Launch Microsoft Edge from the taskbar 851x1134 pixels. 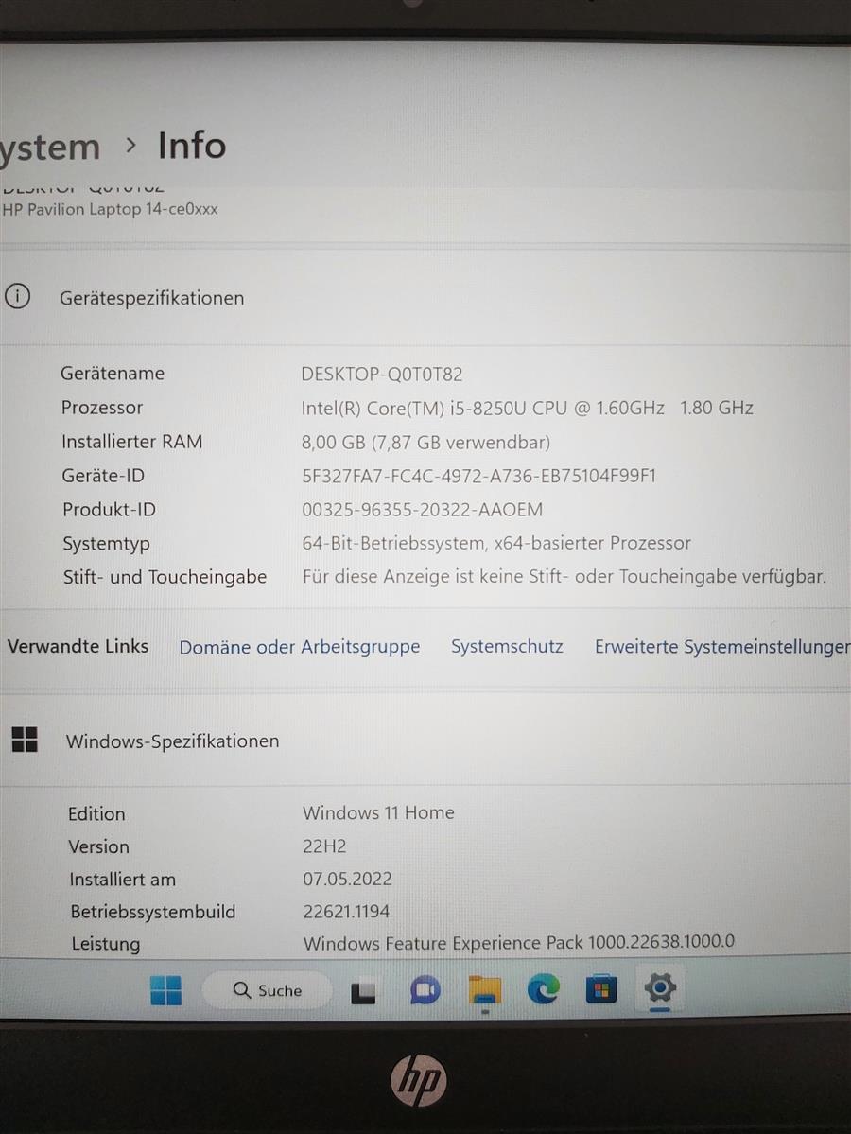point(543,989)
